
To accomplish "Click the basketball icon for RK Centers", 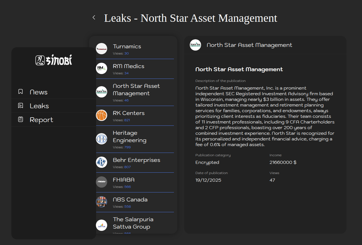I will [102, 115].
